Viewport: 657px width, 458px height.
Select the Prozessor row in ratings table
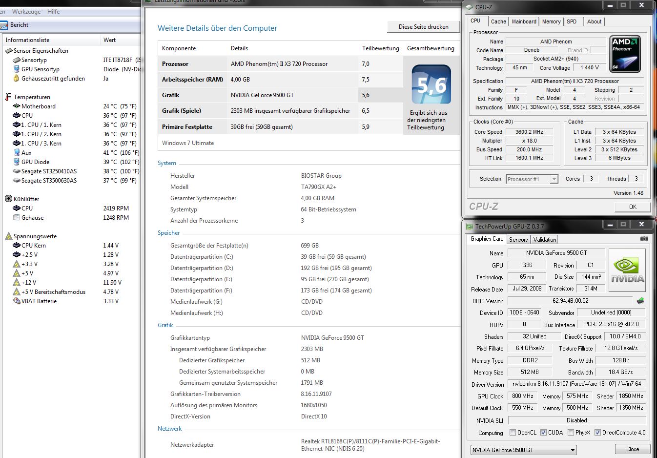click(281, 64)
